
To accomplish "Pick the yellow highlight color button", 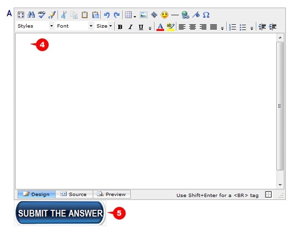I will (x=171, y=27).
